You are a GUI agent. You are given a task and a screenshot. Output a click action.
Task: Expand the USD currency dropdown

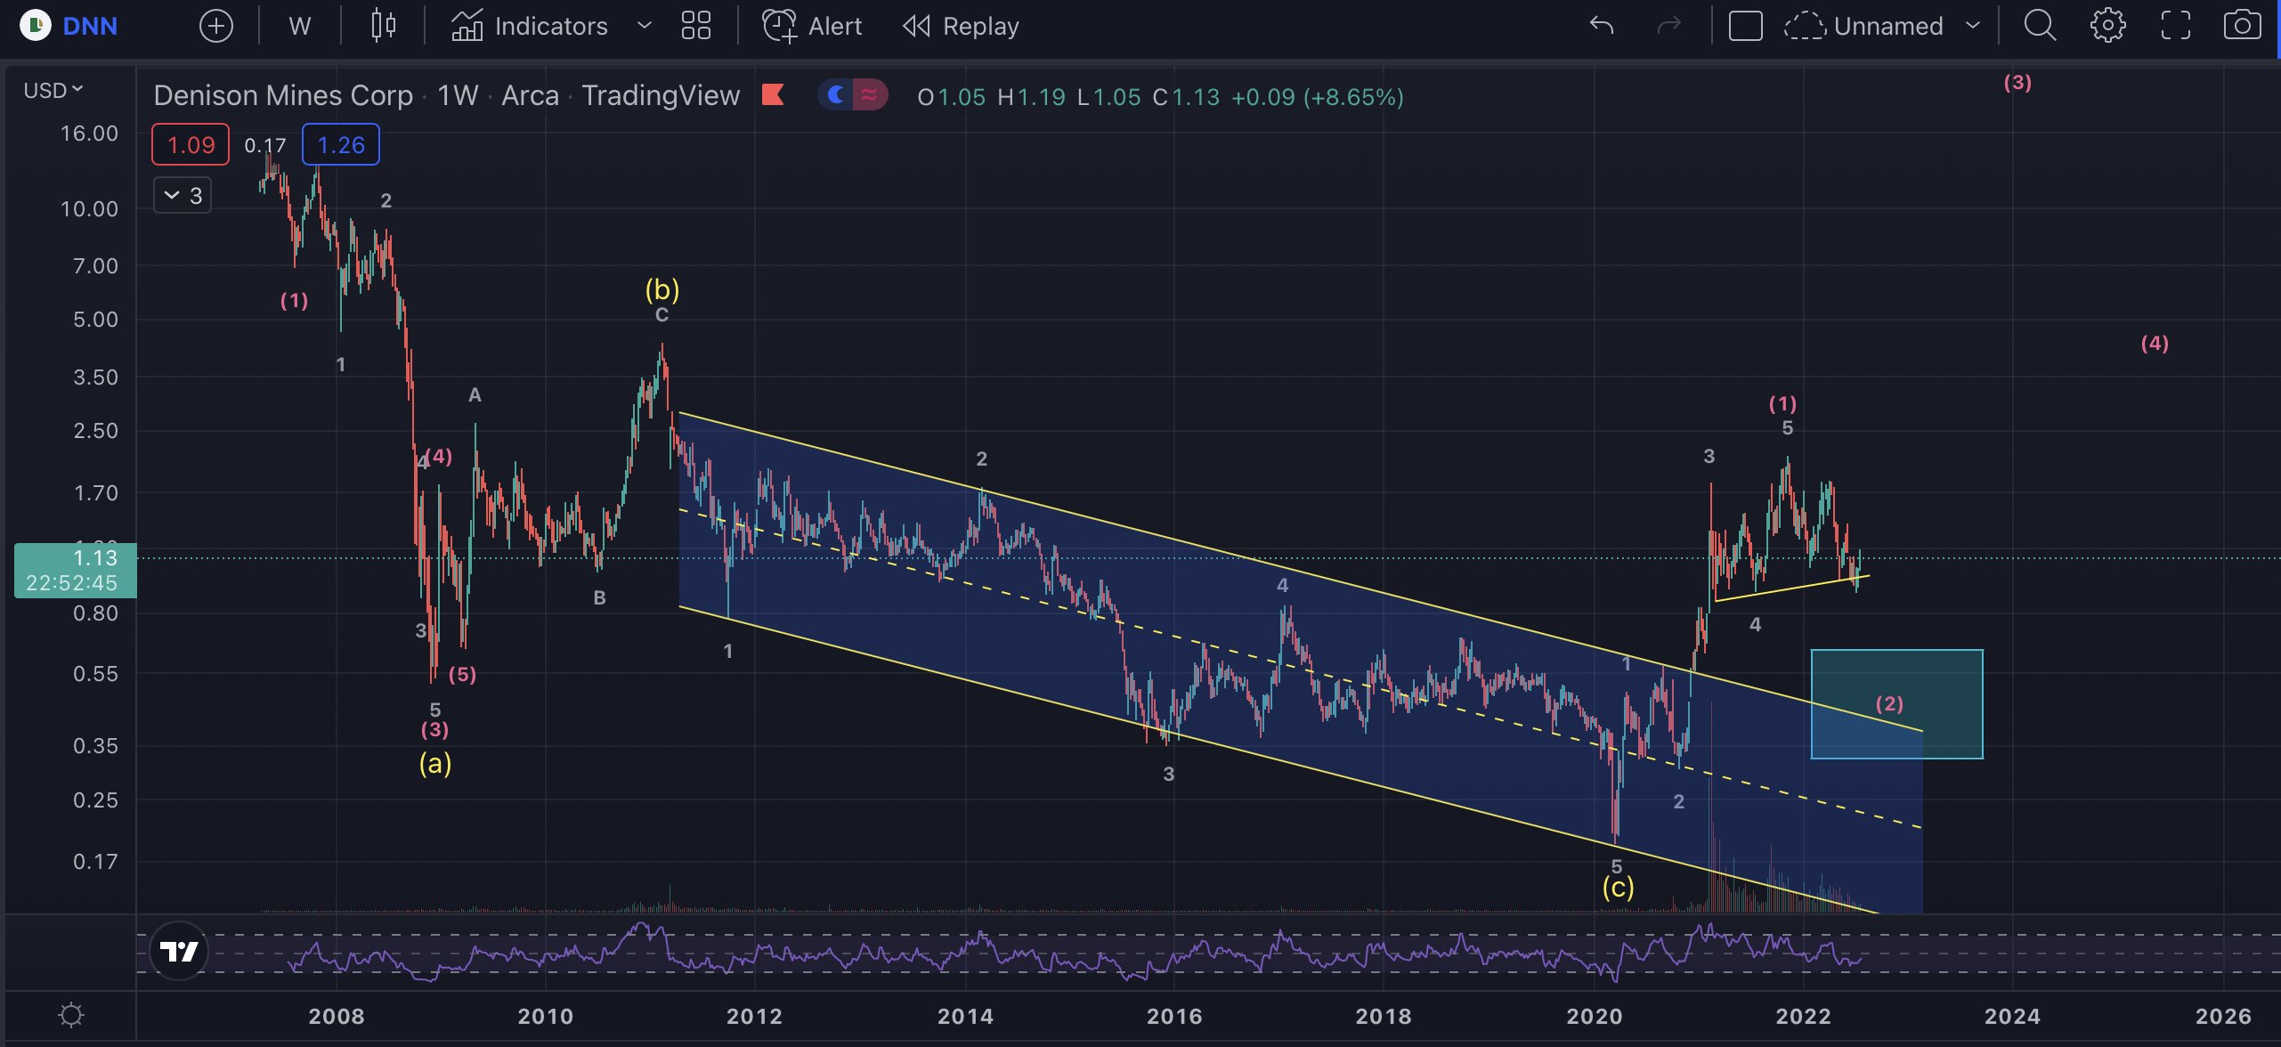click(x=53, y=90)
